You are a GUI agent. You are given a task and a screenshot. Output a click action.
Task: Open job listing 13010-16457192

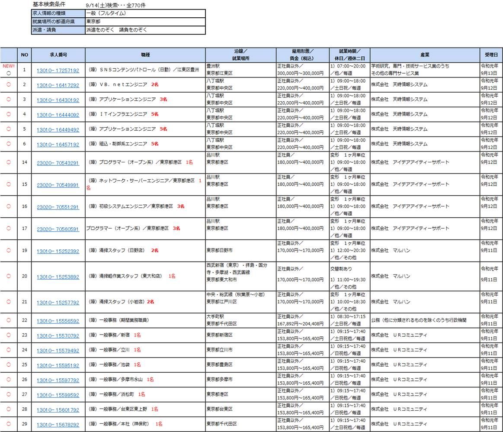pos(58,145)
